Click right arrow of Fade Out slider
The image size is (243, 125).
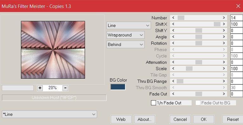tap(224, 94)
